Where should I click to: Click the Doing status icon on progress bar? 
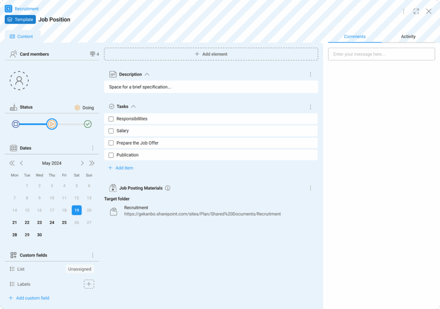(x=52, y=124)
